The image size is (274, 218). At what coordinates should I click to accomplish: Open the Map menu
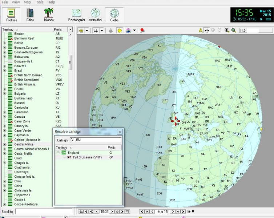coord(27,2)
